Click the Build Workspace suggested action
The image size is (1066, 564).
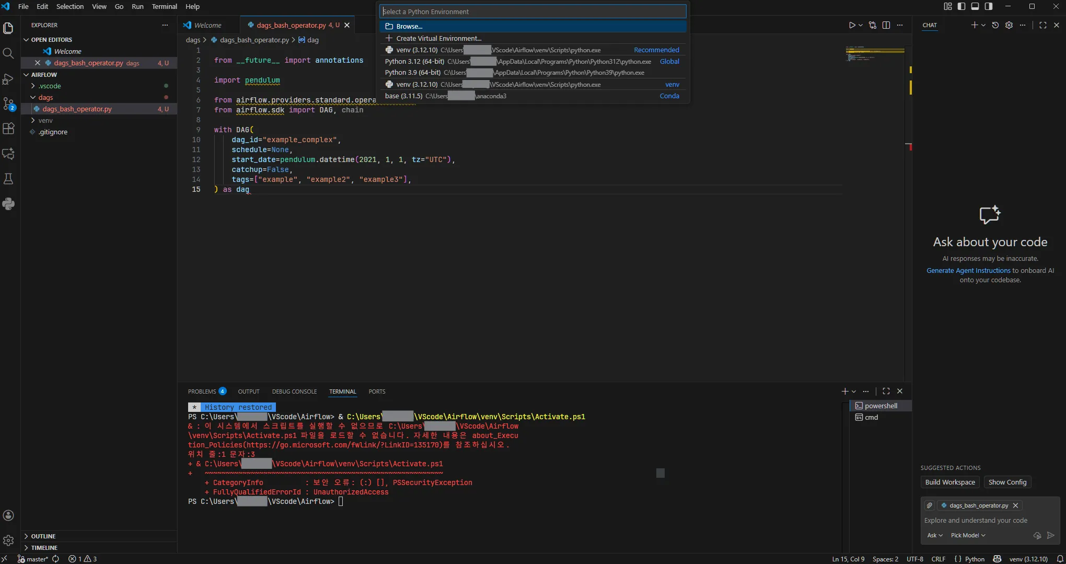point(949,482)
